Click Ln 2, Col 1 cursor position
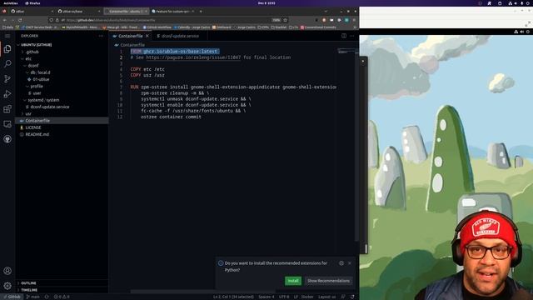 233,297
